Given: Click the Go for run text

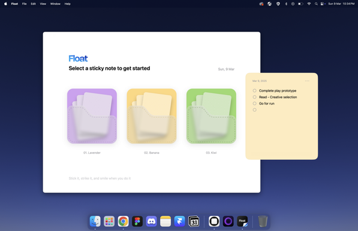Looking at the screenshot, I should [267, 103].
